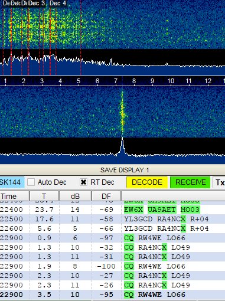Click the DF column header
Screen dimensions: 225x301
(x=106, y=196)
